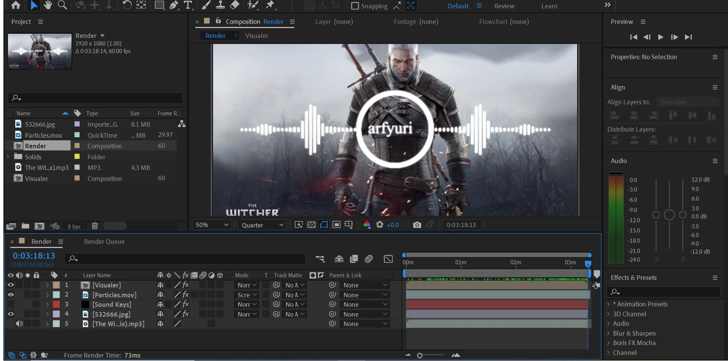Enable the Snapping checkbox
Image resolution: width=728 pixels, height=361 pixels.
pyautogui.click(x=355, y=6)
